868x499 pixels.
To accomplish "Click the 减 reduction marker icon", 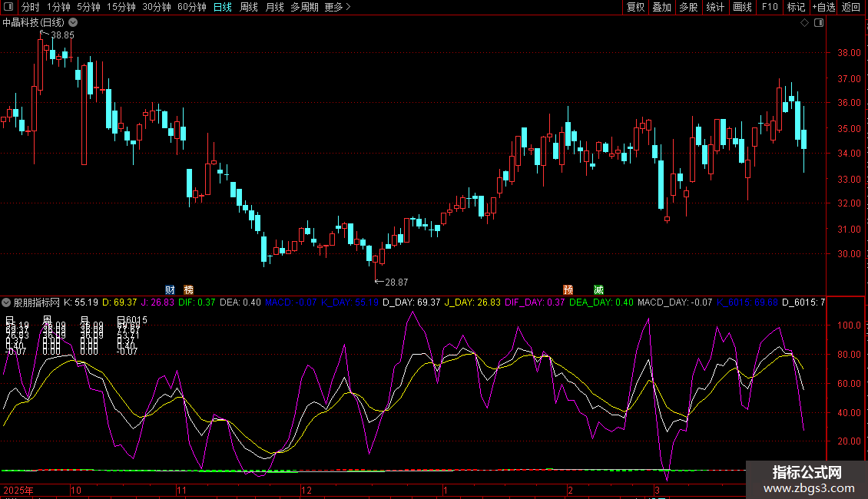I will (x=598, y=290).
